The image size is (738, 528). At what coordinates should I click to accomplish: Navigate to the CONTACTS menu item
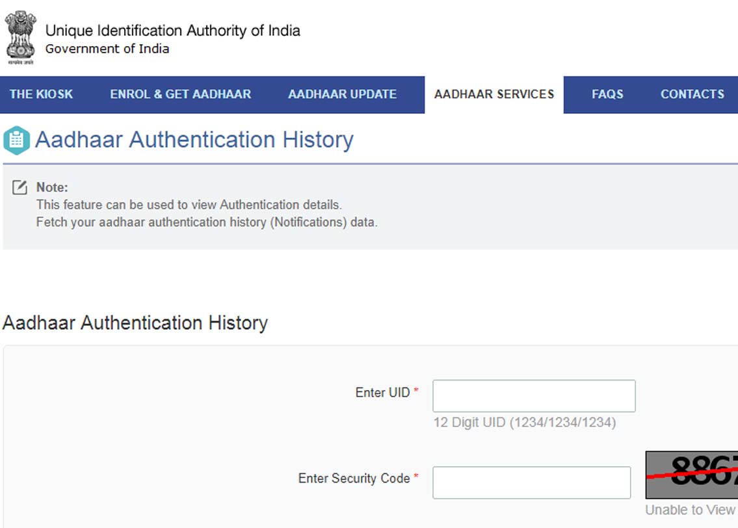[x=692, y=94]
